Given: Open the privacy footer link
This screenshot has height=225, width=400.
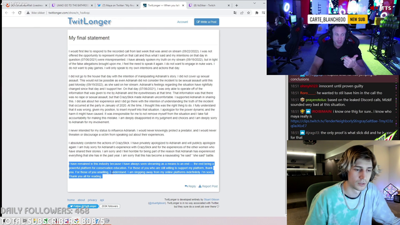Looking at the screenshot, I should coord(92,200).
